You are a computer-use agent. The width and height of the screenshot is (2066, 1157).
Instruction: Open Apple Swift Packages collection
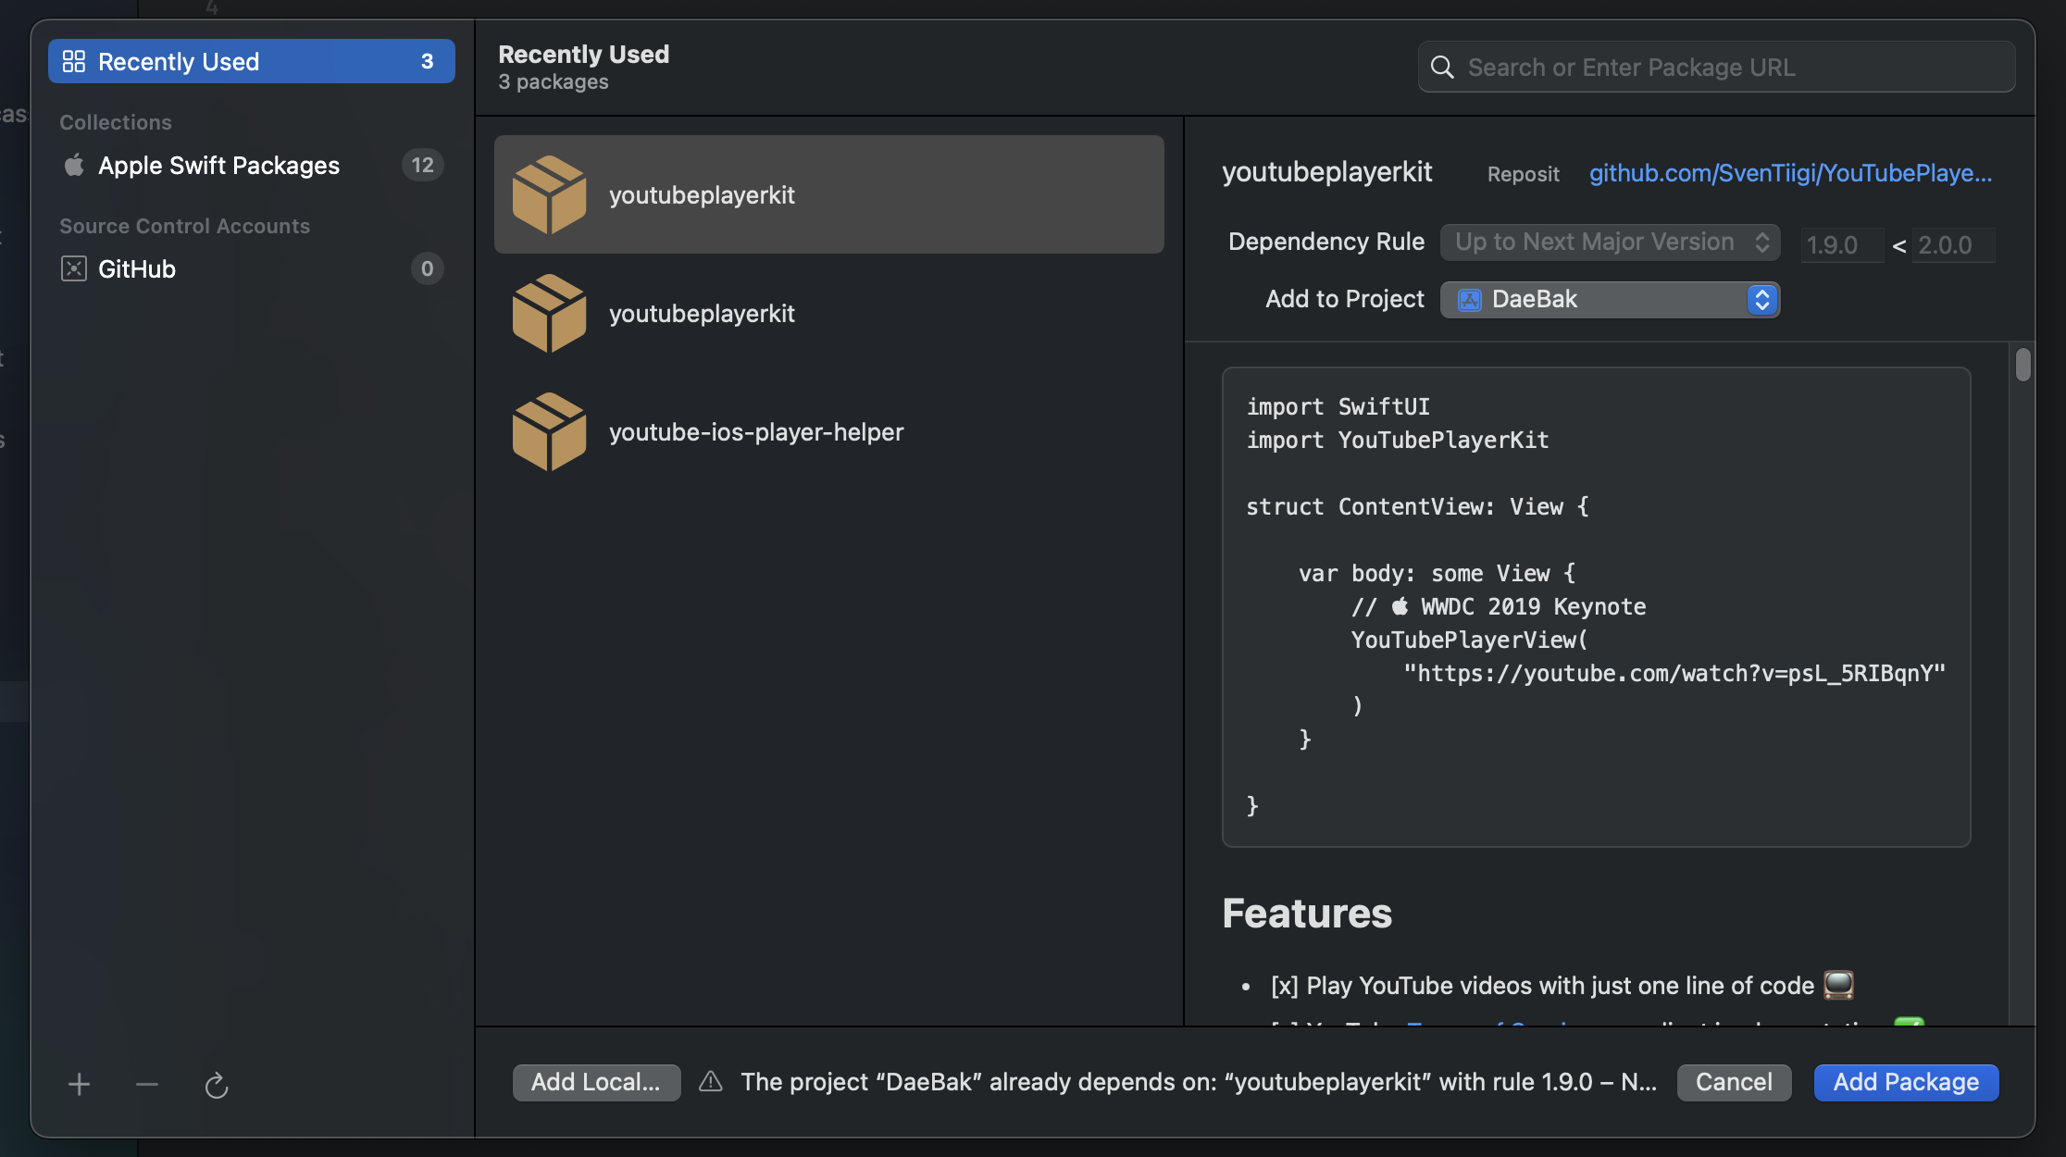point(251,165)
